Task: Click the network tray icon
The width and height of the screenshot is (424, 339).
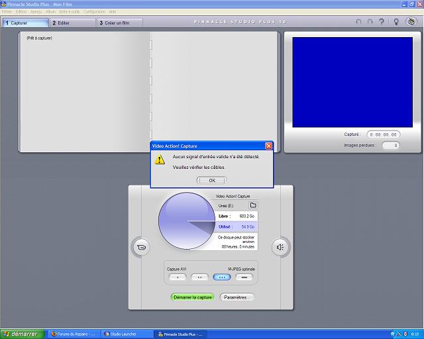Action: 399,334
